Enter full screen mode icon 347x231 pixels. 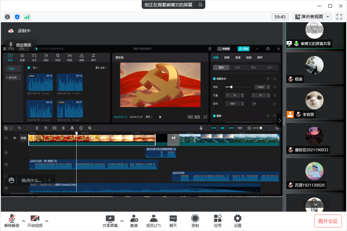339,17
